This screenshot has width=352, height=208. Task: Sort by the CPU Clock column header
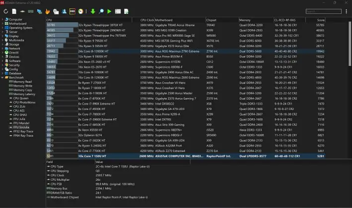143,20
